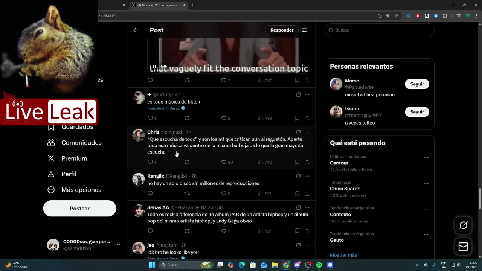Screen dimensions: 482x271
Task: Click Translate with DeepL under @lurtms comment
Action: pos(163,108)
